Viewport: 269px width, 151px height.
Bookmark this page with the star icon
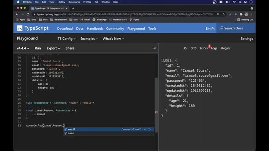point(224,14)
